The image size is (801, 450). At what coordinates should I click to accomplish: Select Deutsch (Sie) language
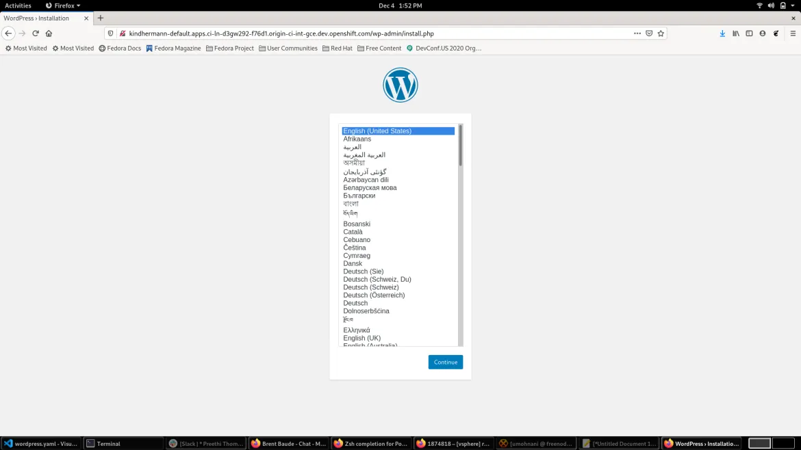pos(398,272)
